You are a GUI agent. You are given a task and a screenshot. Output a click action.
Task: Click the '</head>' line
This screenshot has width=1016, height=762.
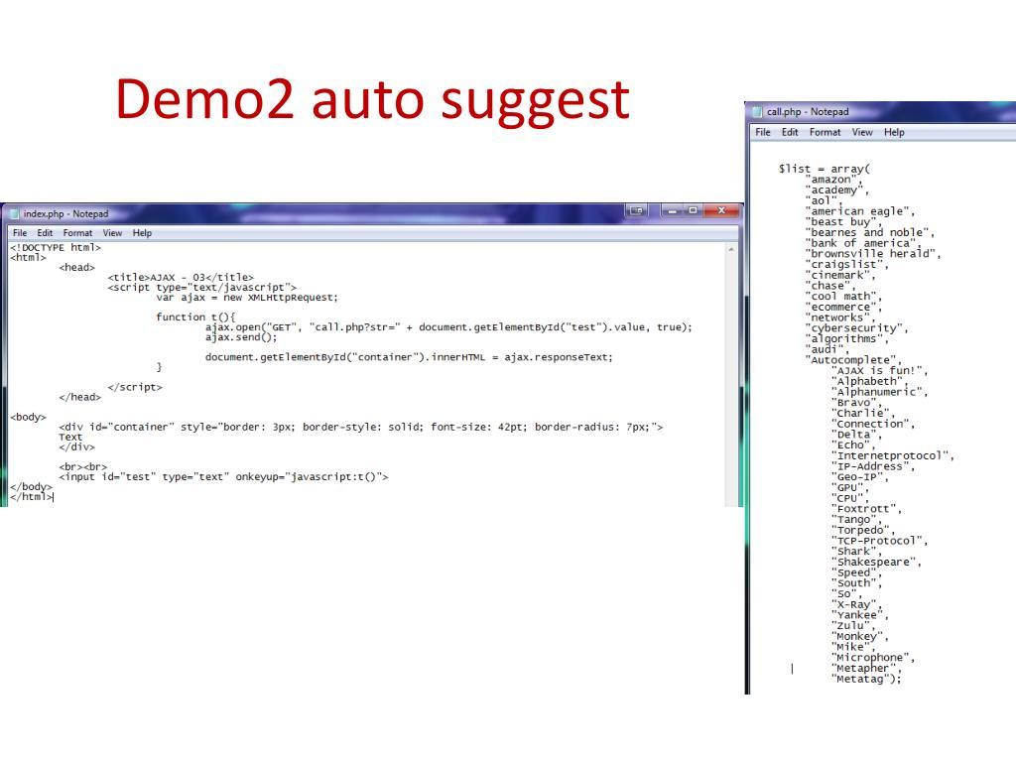pos(79,397)
